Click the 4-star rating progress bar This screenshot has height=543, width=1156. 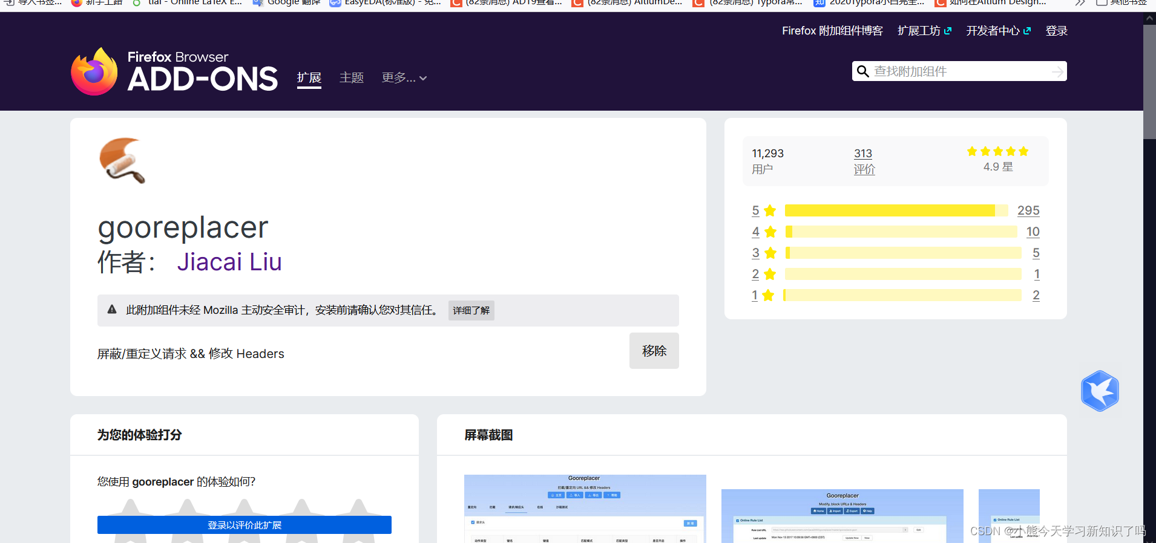[x=901, y=232]
